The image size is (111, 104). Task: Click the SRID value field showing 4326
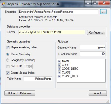coord(28,66)
